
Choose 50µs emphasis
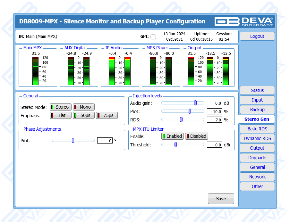(x=83, y=115)
